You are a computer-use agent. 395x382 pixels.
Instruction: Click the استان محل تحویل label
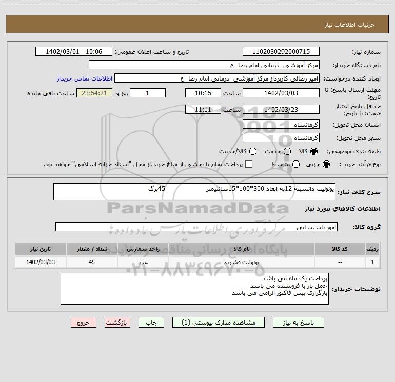click(357, 125)
